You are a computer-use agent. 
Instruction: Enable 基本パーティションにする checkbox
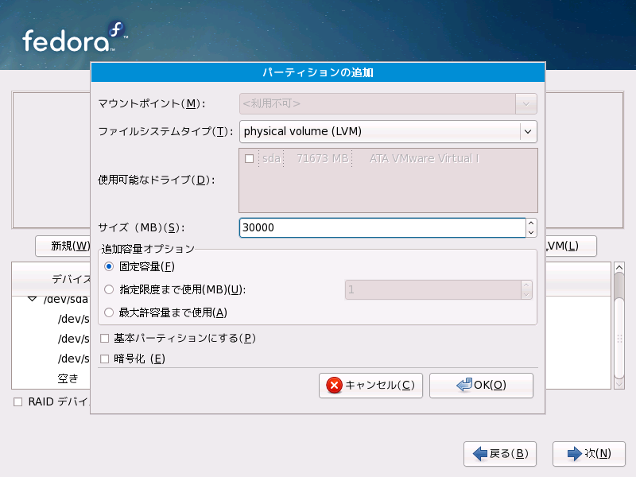[x=105, y=339]
